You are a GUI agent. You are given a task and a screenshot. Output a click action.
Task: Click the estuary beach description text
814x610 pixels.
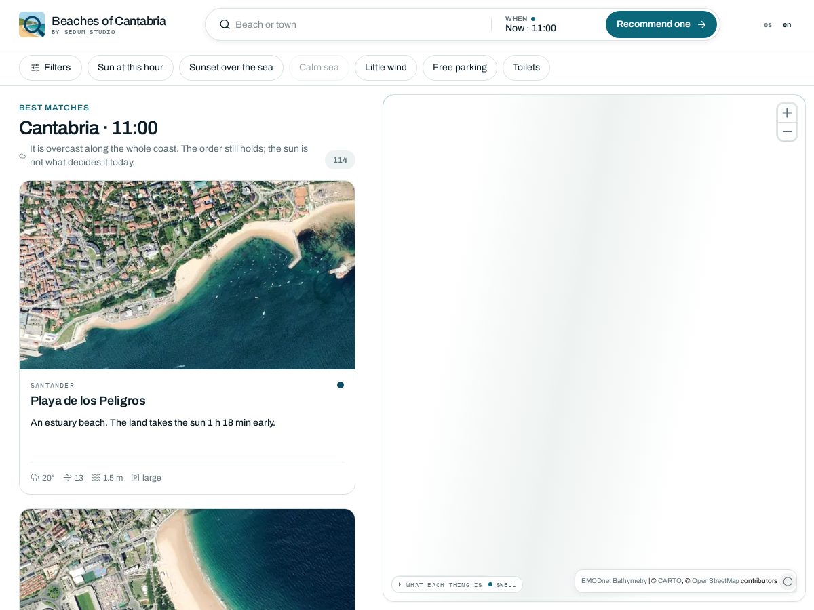click(x=153, y=422)
